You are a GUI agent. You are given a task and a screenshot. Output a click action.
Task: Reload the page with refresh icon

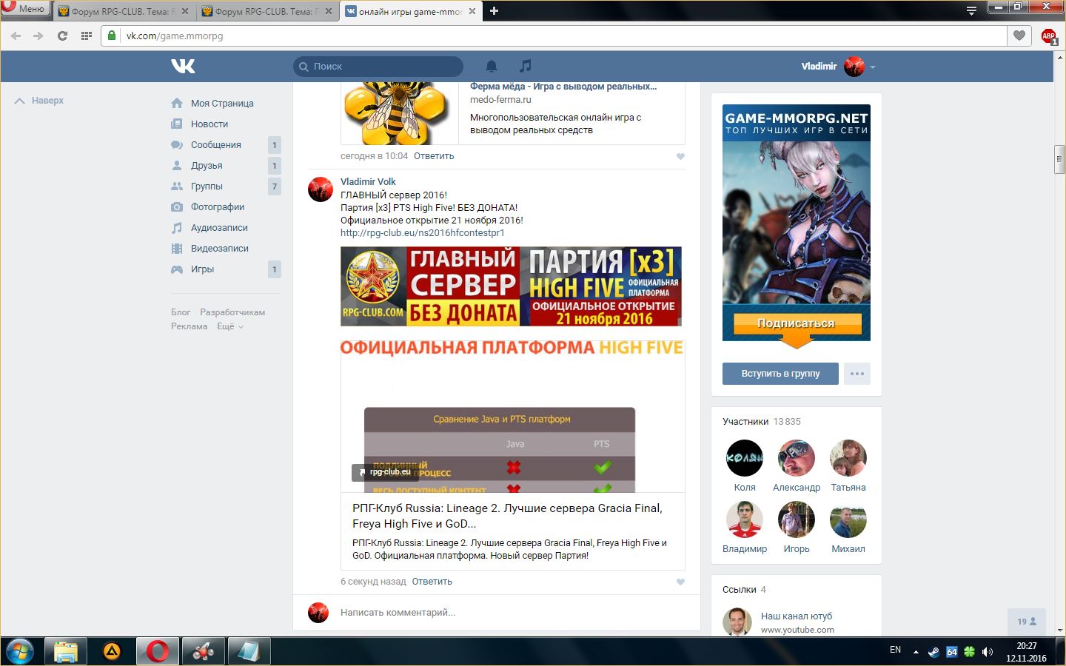pos(62,36)
